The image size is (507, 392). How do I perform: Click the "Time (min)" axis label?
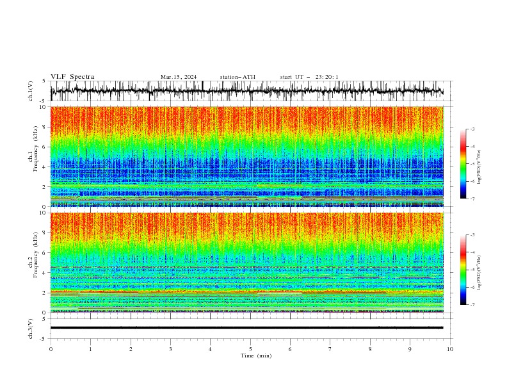click(x=256, y=355)
